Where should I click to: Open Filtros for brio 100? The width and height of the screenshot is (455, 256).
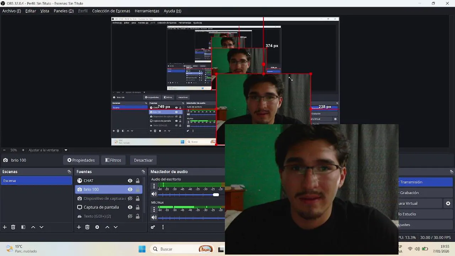click(113, 160)
